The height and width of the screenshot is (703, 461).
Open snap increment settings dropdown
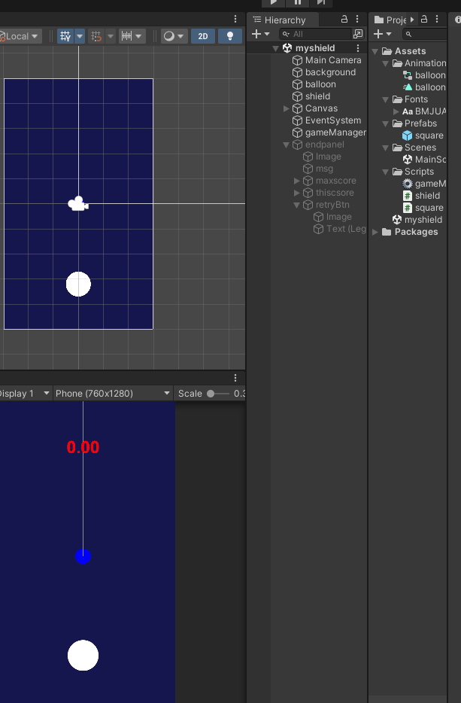(x=132, y=36)
